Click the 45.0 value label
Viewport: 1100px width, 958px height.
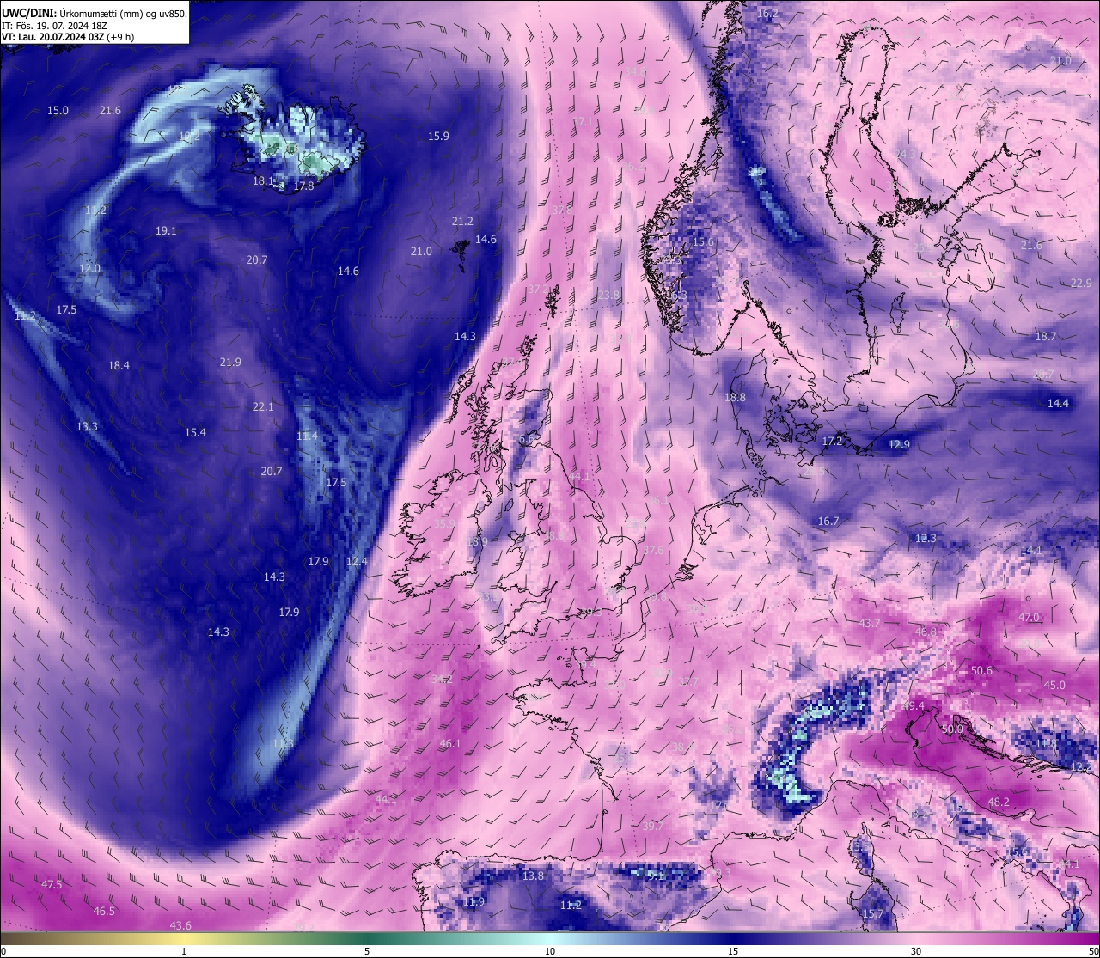[1054, 686]
